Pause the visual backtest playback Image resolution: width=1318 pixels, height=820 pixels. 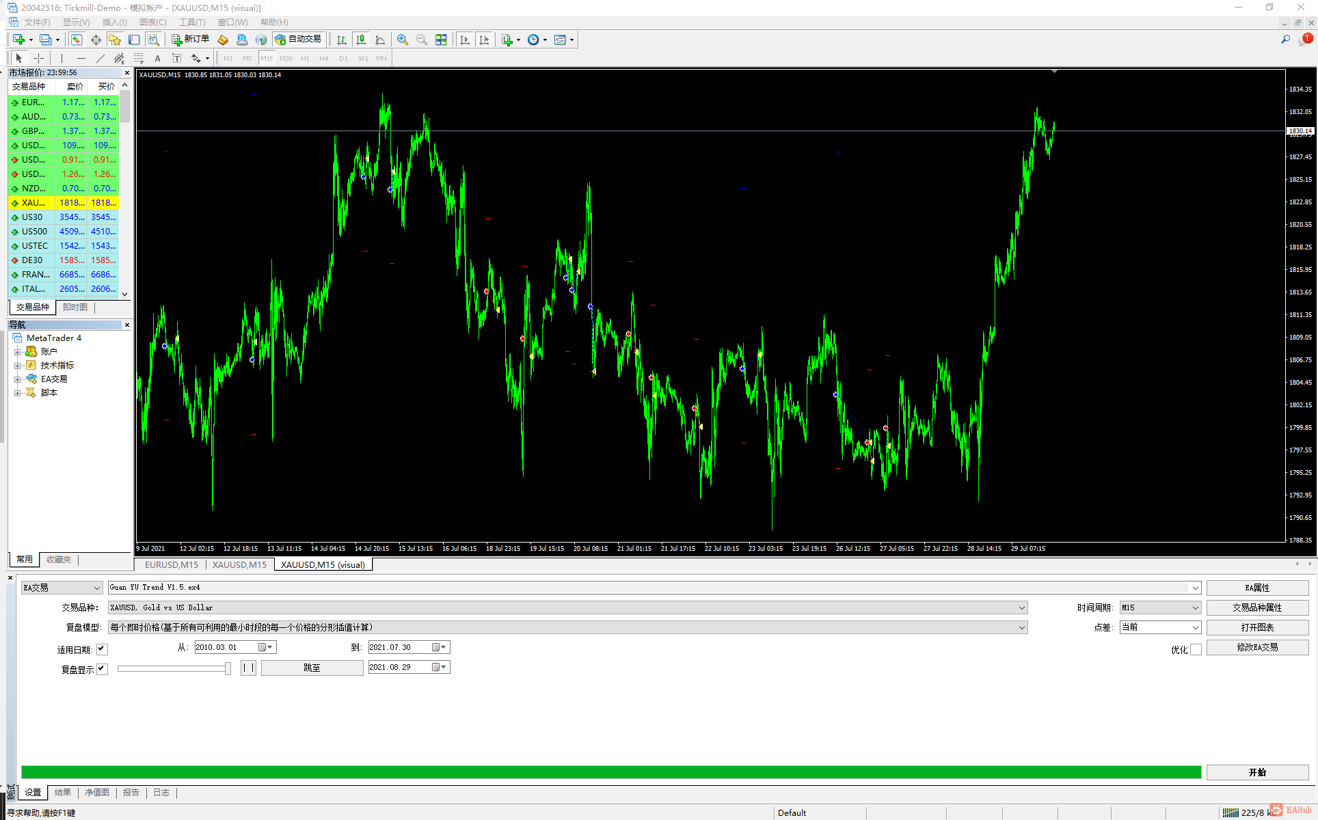pos(248,668)
